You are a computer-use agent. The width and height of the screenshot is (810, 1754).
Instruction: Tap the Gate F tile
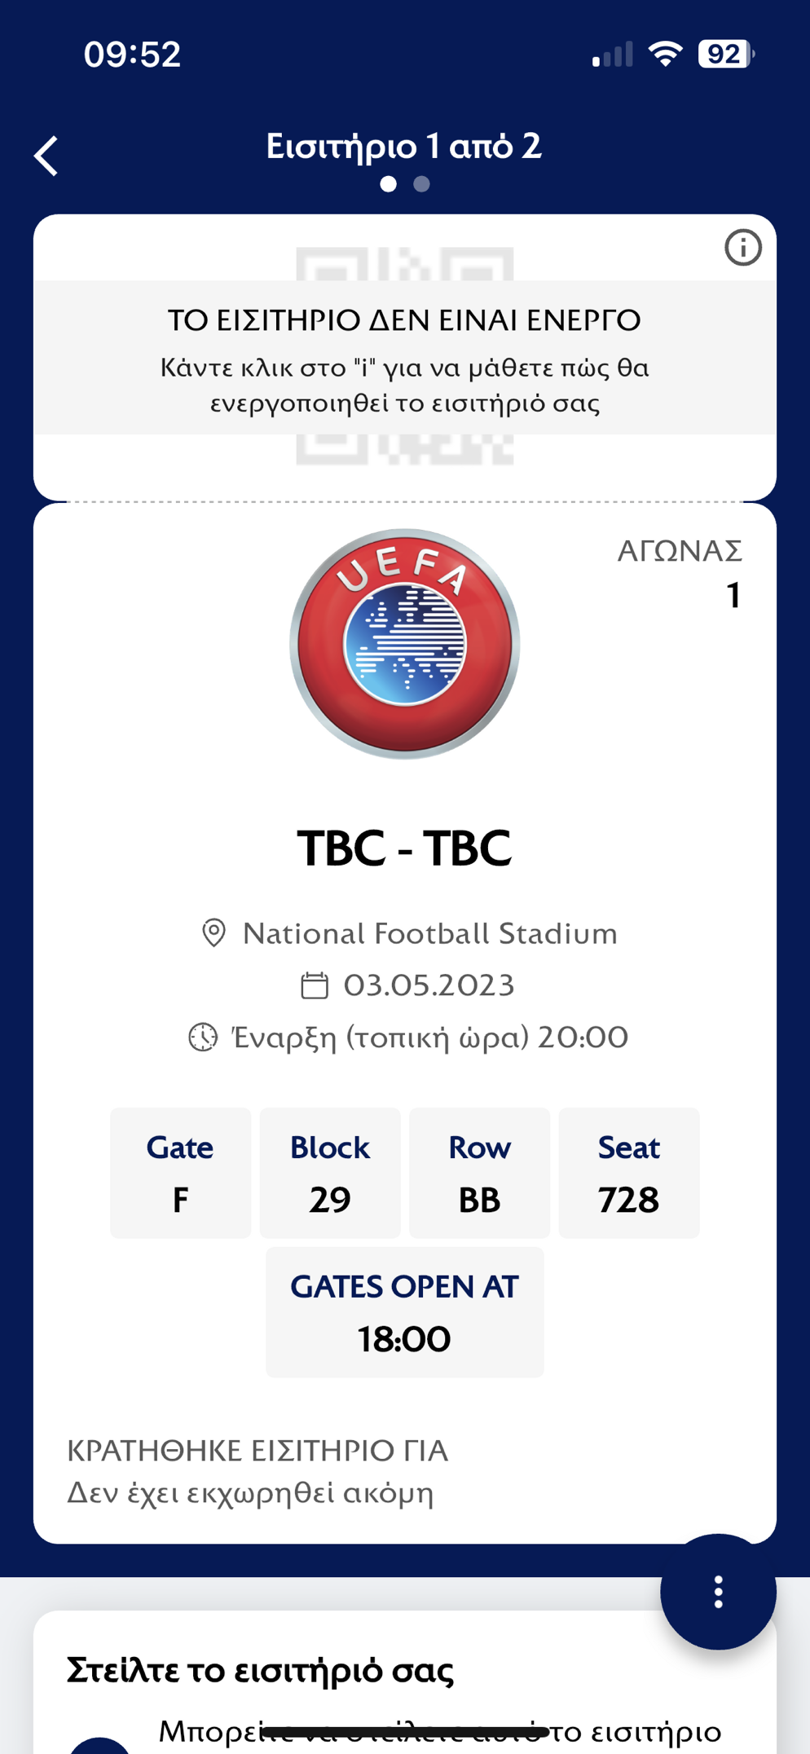(x=180, y=1173)
